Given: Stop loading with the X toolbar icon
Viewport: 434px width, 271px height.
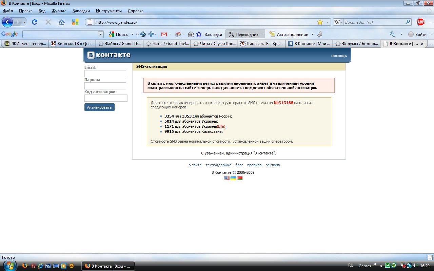Looking at the screenshot, I should click(48, 22).
